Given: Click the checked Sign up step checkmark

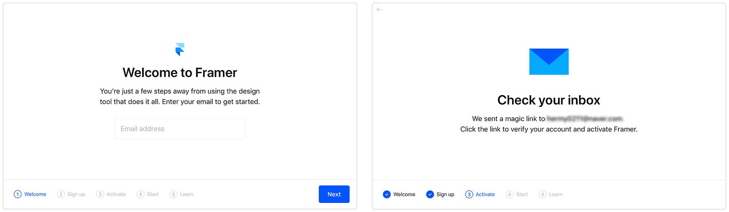Looking at the screenshot, I should [430, 194].
